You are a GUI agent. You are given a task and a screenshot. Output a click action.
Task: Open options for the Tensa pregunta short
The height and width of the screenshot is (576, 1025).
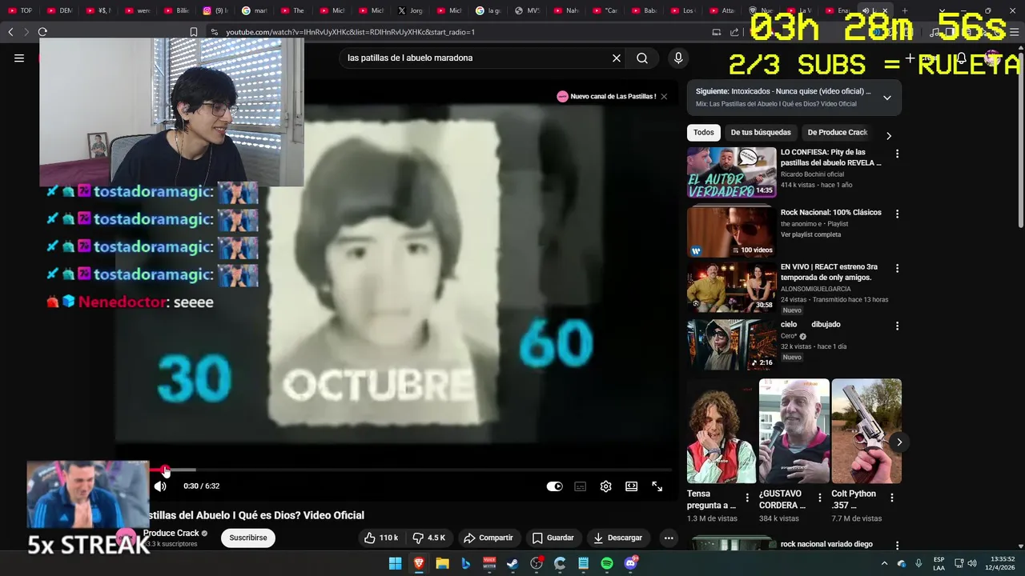pyautogui.click(x=747, y=498)
